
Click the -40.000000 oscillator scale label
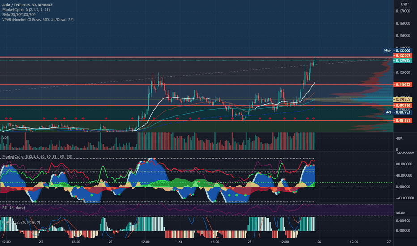404,198
